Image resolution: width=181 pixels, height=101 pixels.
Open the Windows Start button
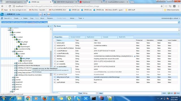click(x=3, y=98)
